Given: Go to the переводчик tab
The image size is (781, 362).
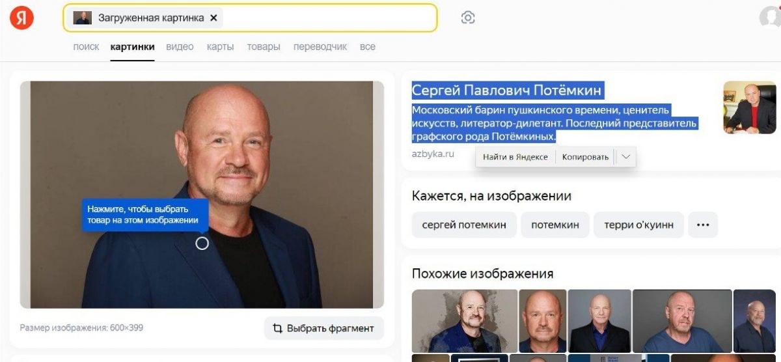Looking at the screenshot, I should [320, 47].
